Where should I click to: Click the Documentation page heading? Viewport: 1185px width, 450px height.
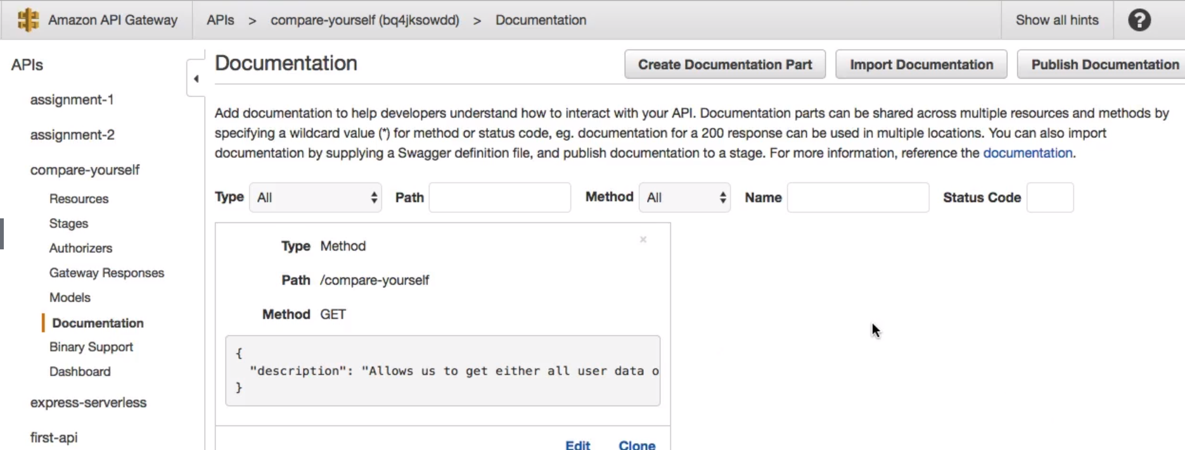pos(286,63)
